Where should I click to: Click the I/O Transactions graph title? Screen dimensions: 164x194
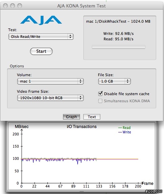[x=82, y=126]
